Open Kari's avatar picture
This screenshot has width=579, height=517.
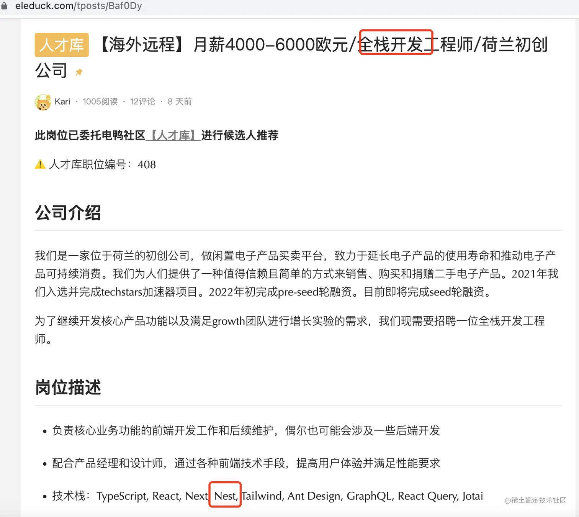point(43,102)
